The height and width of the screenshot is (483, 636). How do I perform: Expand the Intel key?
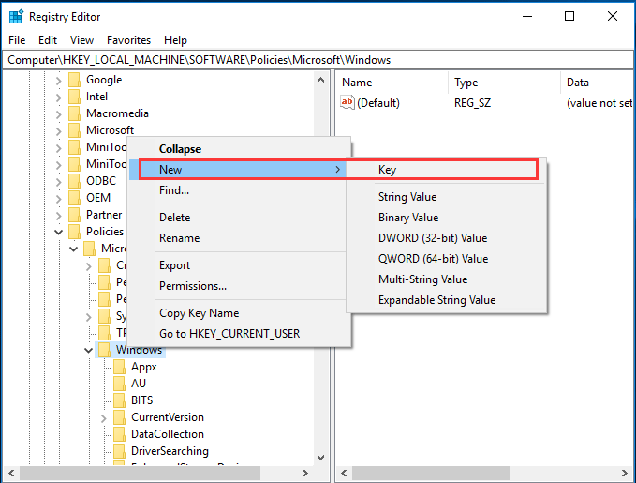58,98
